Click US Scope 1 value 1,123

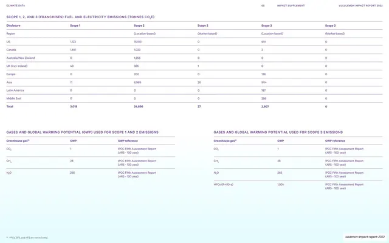click(73, 42)
